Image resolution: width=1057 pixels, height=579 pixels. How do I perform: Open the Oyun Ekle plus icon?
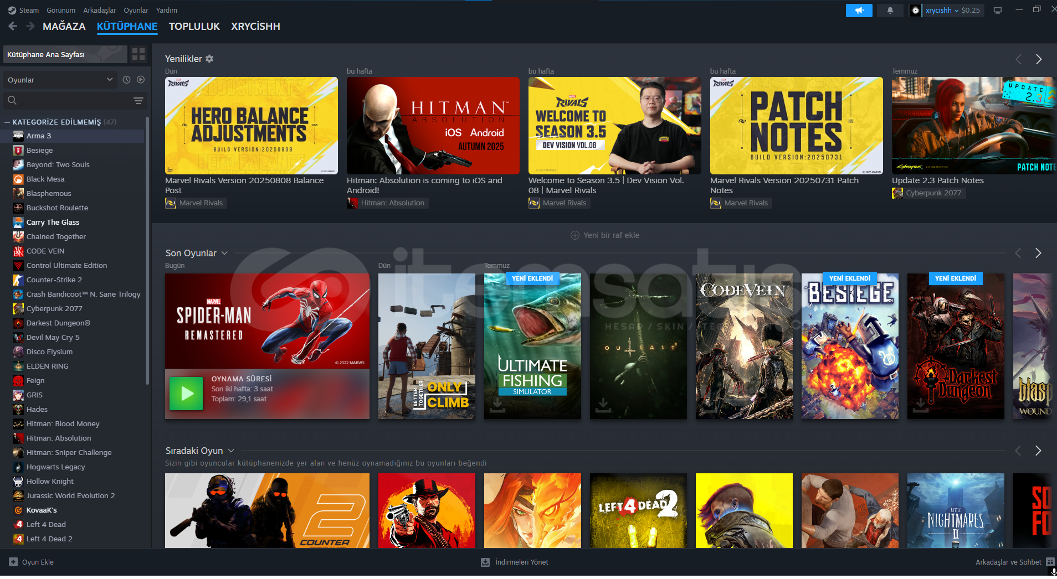point(13,562)
